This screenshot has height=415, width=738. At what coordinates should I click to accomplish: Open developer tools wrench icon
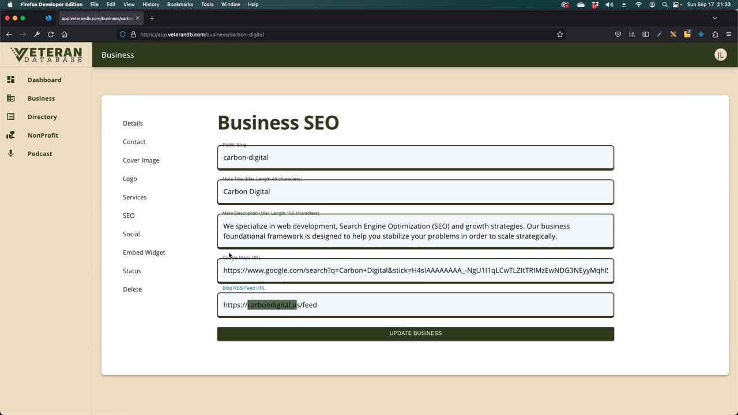[x=37, y=35]
